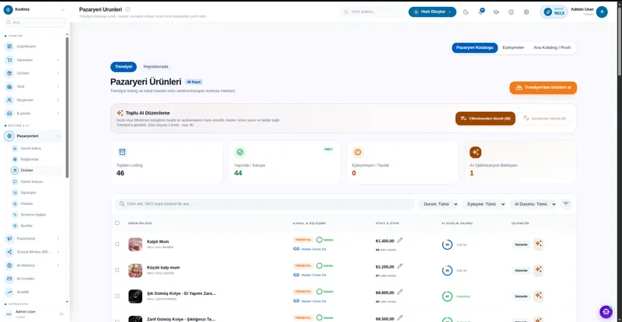Screen dimensions: 622x322
Task: Check the box for Kalpli Mum
Action: coord(117,244)
